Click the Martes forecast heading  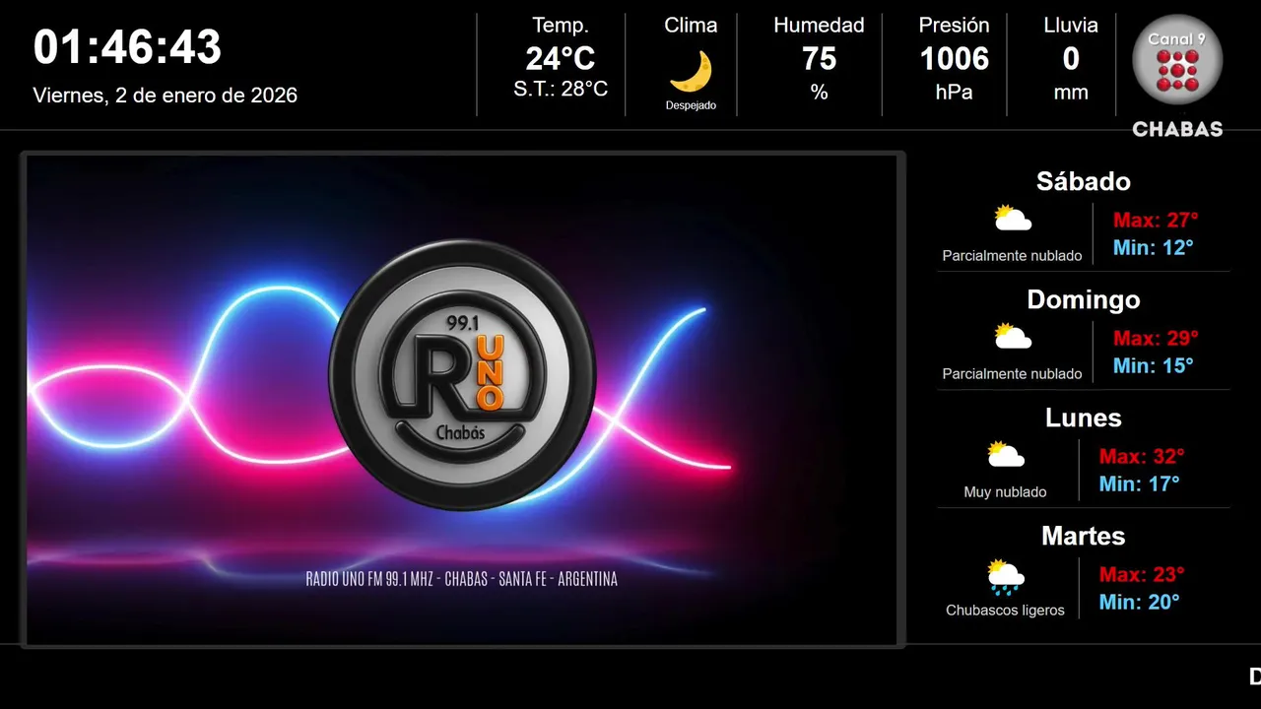click(1084, 536)
